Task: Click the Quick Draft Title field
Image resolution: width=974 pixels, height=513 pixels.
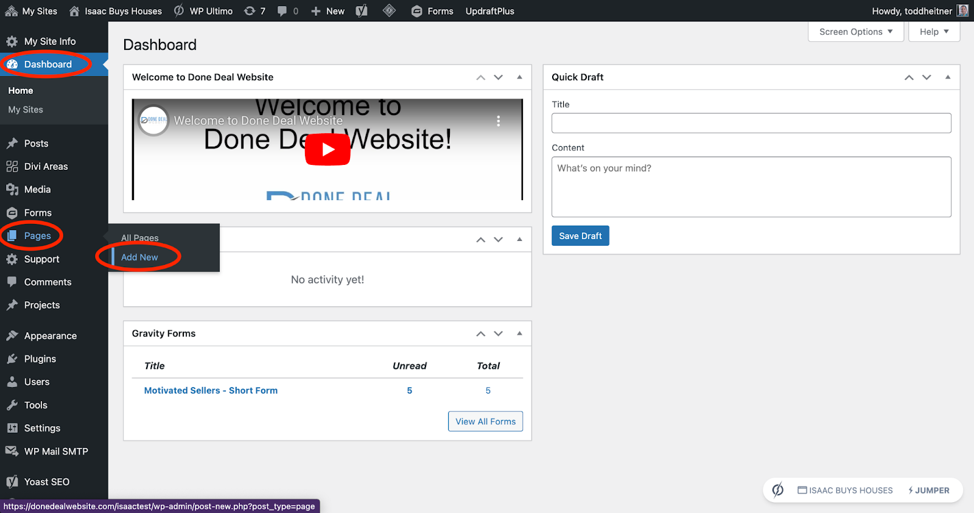Action: tap(751, 123)
